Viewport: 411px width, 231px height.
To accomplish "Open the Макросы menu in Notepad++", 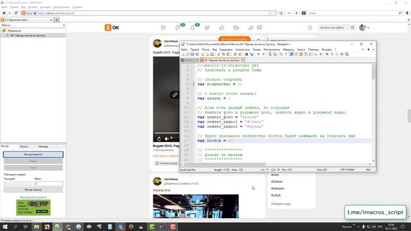I will (x=288, y=49).
